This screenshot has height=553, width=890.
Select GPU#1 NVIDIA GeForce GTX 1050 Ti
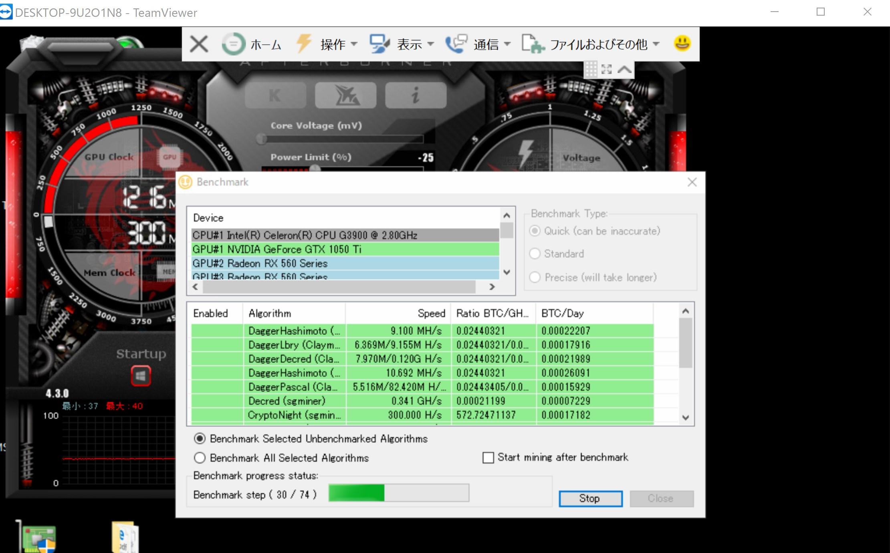tap(345, 249)
